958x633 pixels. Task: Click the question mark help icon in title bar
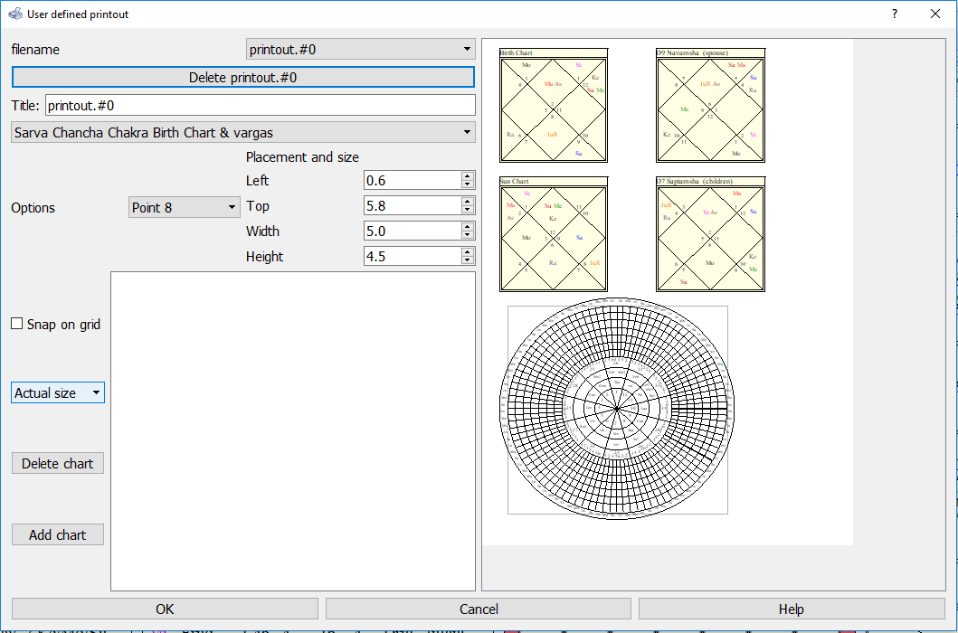(x=895, y=14)
